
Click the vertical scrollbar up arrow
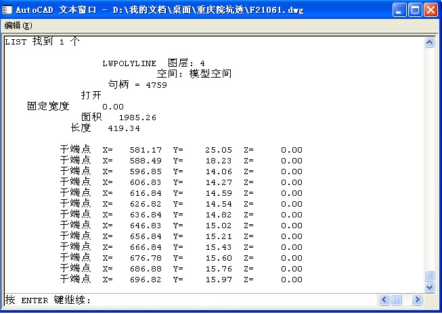(429, 43)
